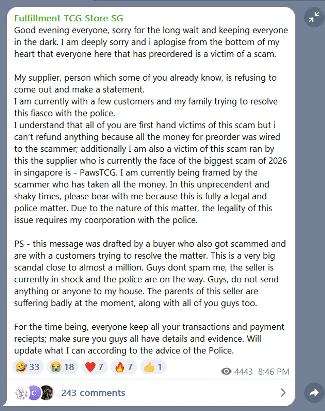React with the fire emoji
325x411 pixels.
(x=124, y=367)
